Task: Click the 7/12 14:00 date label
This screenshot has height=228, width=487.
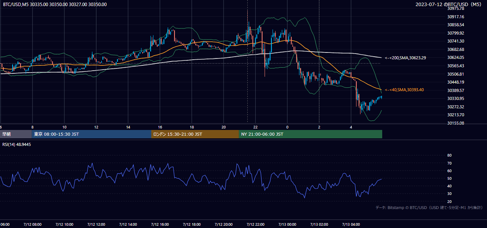Action: 128,224
